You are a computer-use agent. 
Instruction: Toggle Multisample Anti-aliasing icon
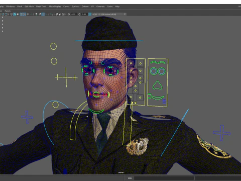[x=43, y=14]
